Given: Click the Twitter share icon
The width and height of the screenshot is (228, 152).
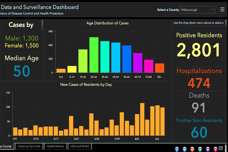Looking at the screenshot, I should pyautogui.click(x=185, y=149).
